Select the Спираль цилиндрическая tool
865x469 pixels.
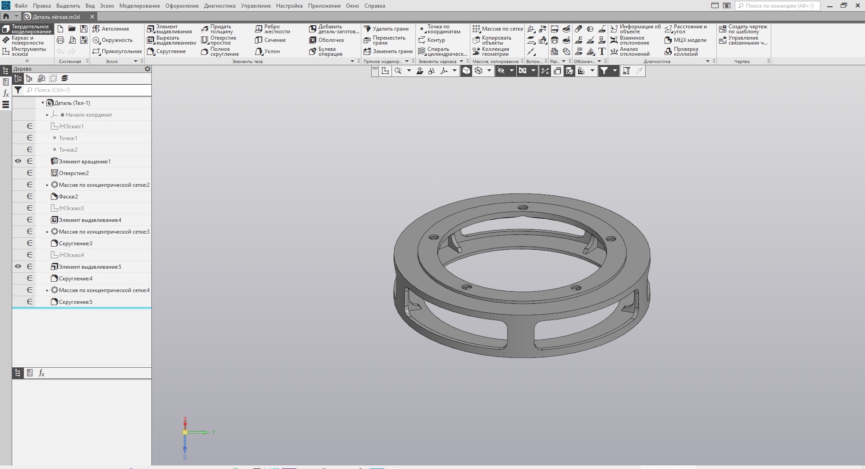[442, 51]
